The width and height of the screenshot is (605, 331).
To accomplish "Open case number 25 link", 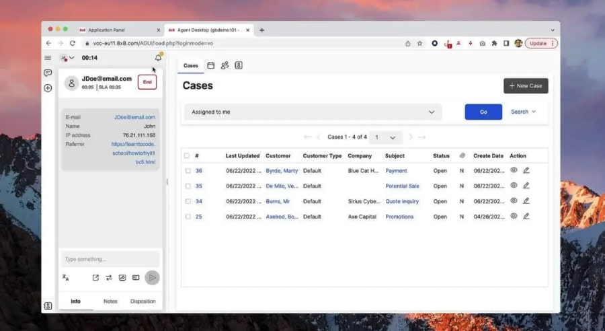I will tap(199, 217).
